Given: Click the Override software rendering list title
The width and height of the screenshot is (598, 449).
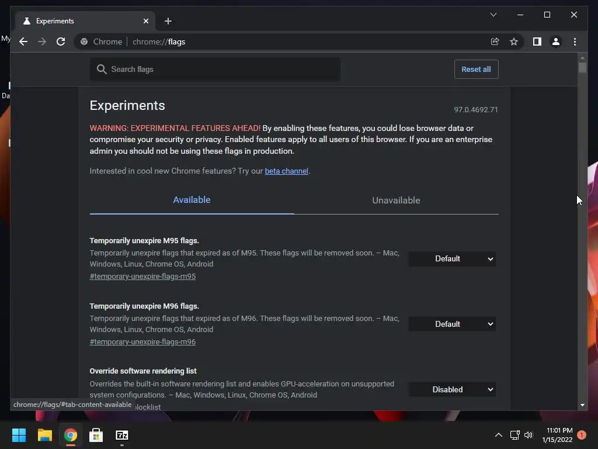Looking at the screenshot, I should tap(143, 371).
